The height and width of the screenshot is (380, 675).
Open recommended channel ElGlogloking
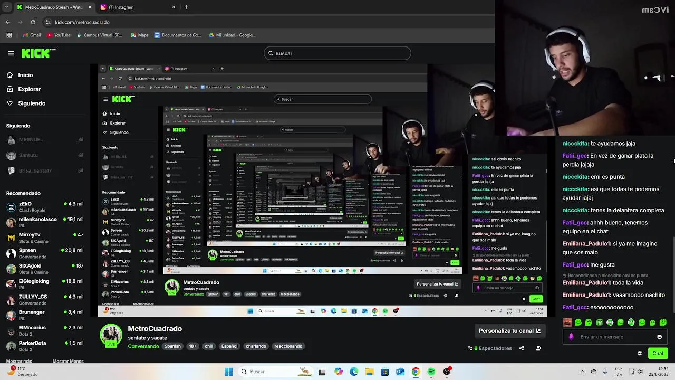pos(45,284)
